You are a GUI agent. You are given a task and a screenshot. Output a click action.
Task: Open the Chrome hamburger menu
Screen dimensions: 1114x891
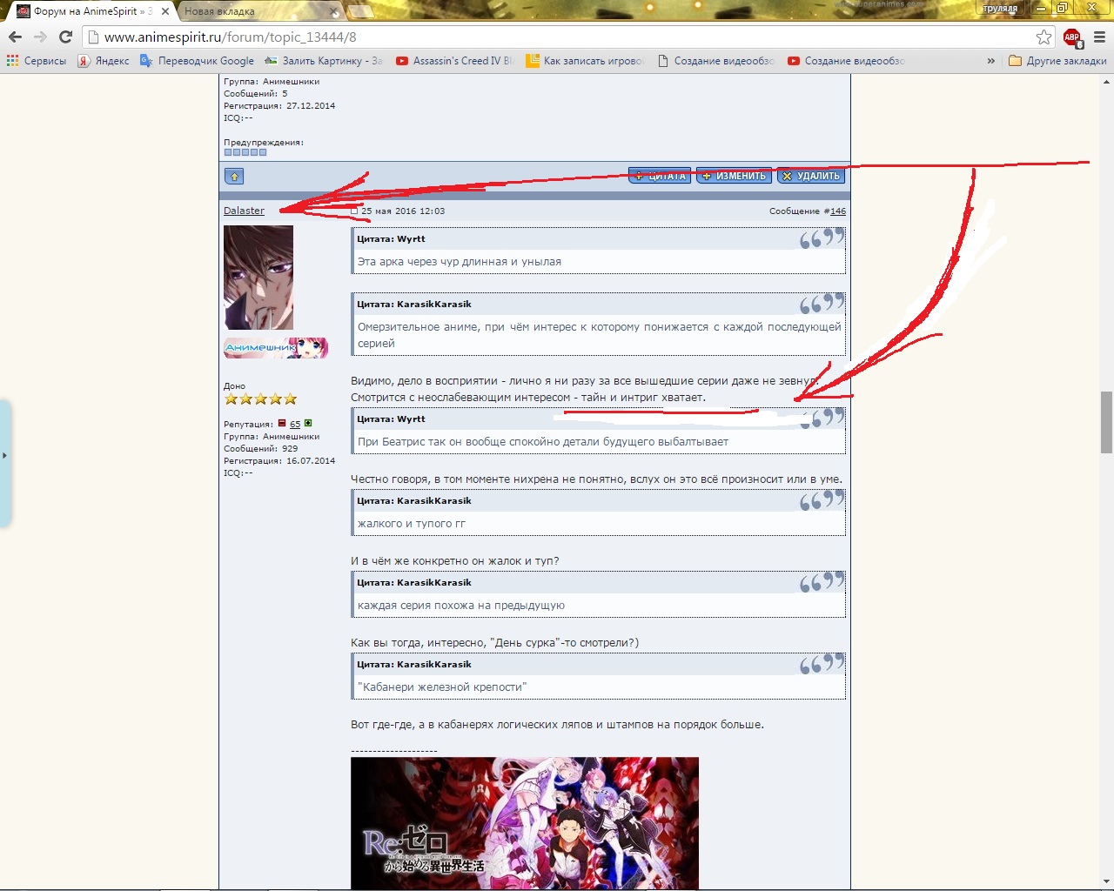(x=1099, y=37)
